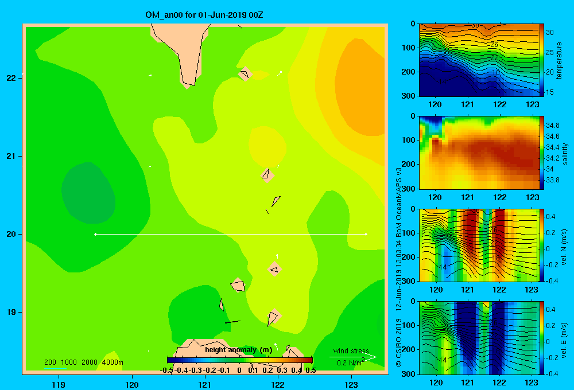
Task: Click the '26' isotherm label in temperature panel
Action: [x=494, y=45]
